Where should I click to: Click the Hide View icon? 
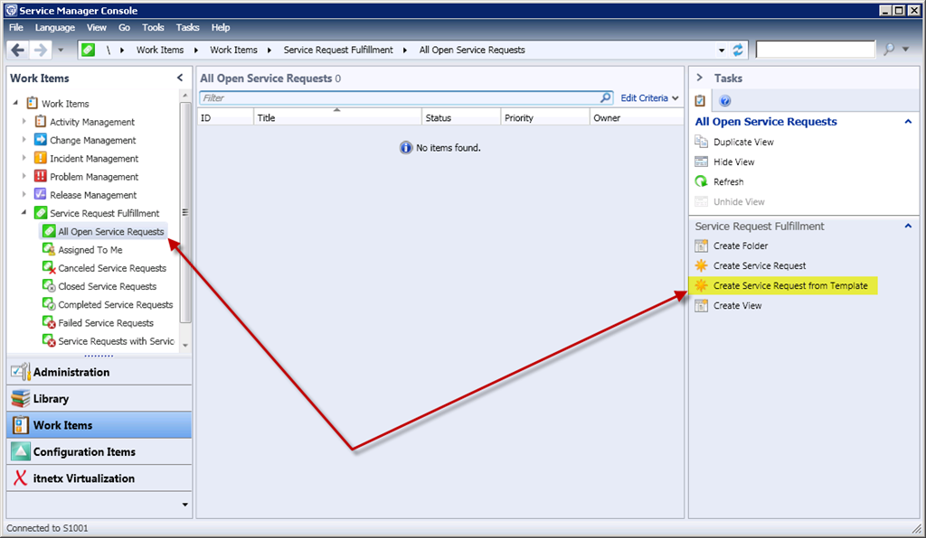(701, 162)
